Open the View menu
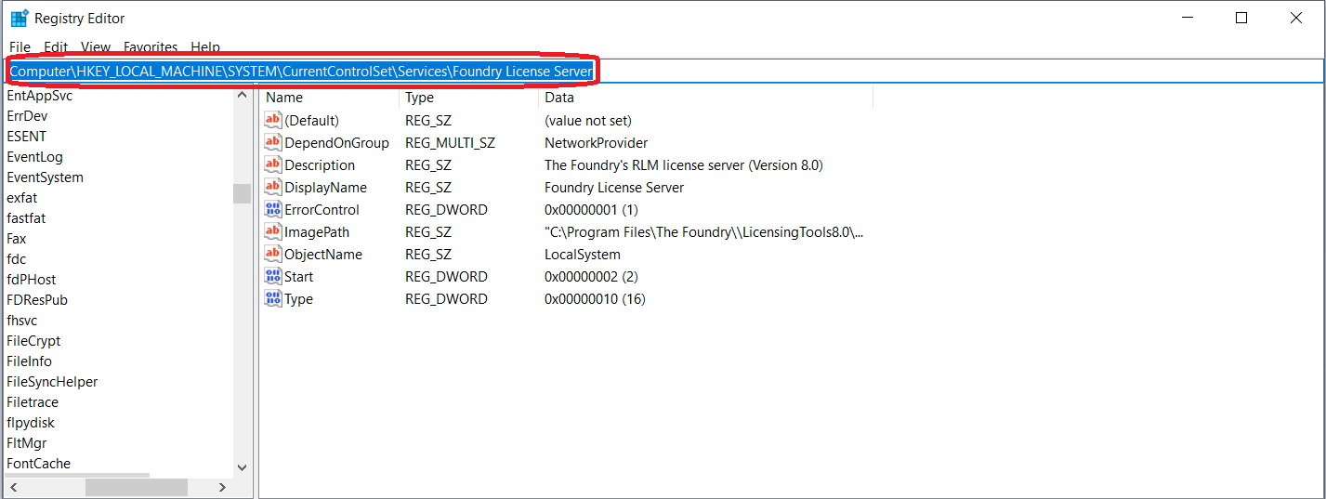The width and height of the screenshot is (1326, 499). point(96,46)
